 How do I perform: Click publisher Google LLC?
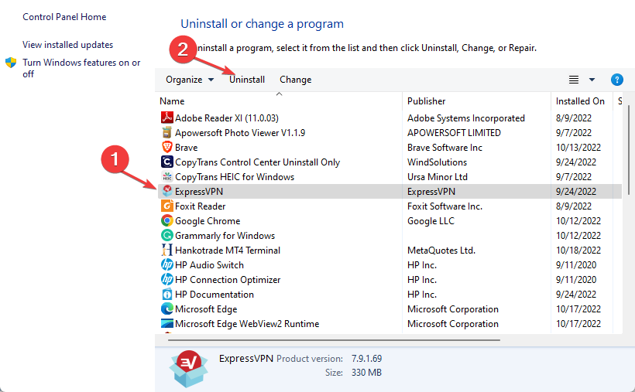431,221
